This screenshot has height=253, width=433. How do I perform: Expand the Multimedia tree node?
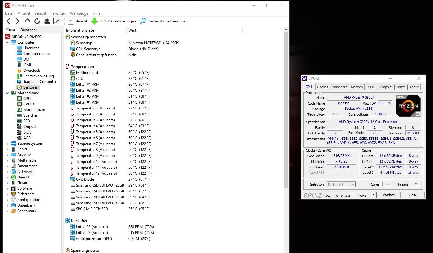tap(7, 160)
